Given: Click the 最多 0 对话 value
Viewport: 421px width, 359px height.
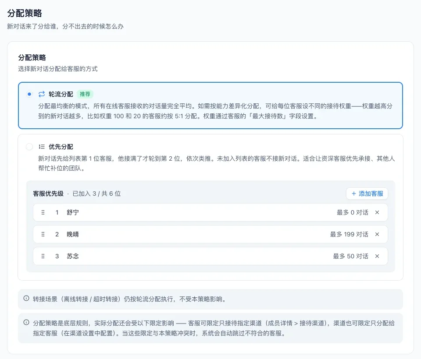Looking at the screenshot, I should pos(353,212).
